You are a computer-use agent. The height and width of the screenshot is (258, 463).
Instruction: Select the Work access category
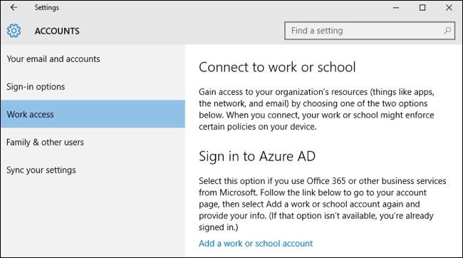tap(93, 114)
